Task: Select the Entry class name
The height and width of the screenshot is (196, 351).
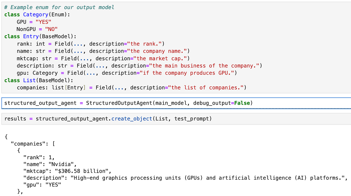Action: tap(31, 36)
